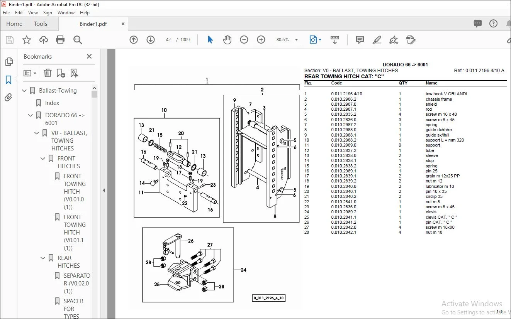
Task: Add a new bookmark with the plus bookmark icon
Action: tap(61, 73)
